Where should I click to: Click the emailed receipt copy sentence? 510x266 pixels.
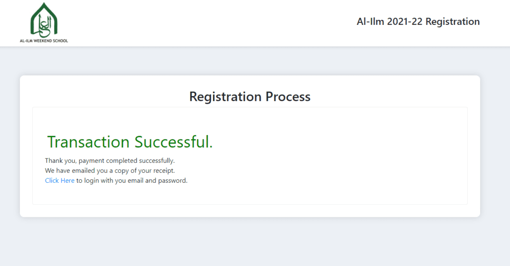pos(110,171)
